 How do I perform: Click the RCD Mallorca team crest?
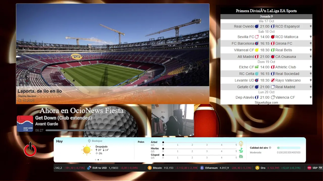(273, 37)
